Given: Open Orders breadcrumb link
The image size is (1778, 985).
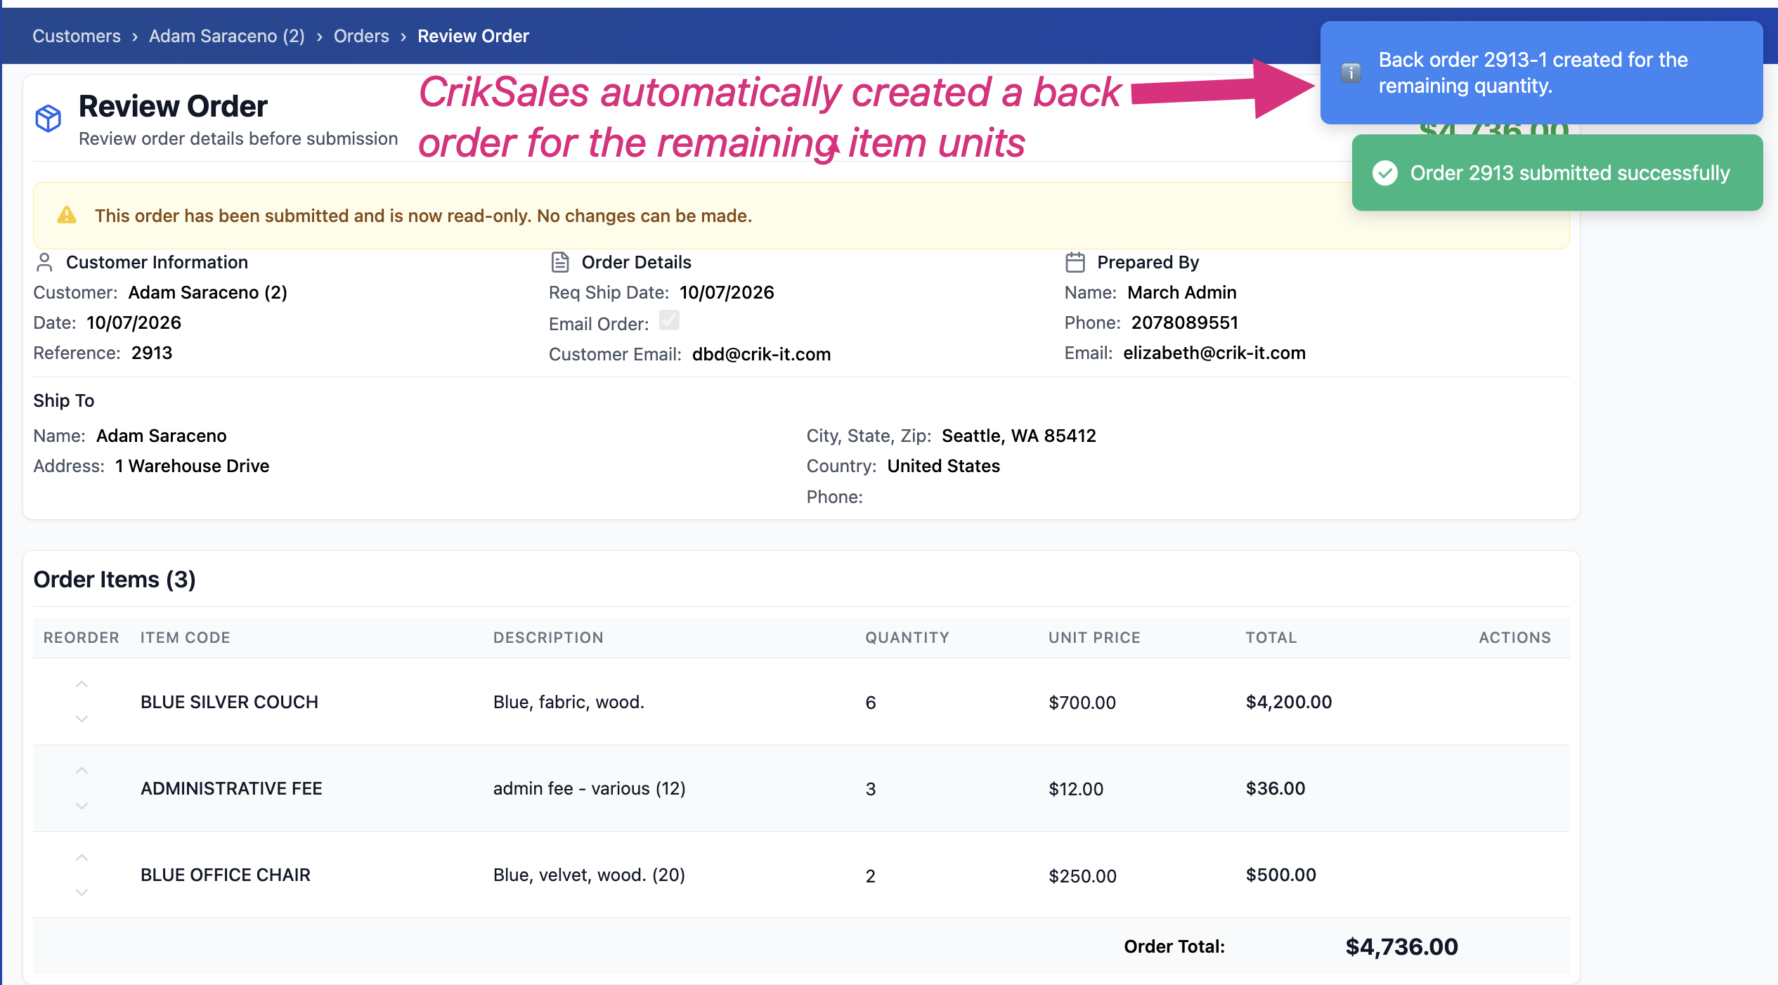Looking at the screenshot, I should coord(361,36).
